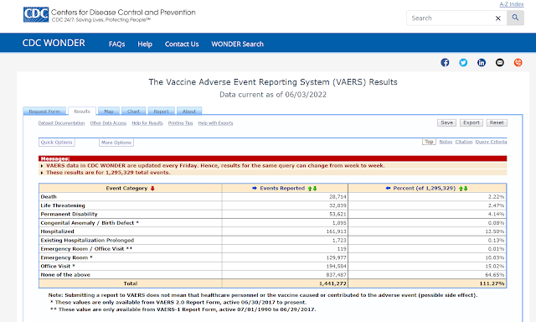536x322 pixels.
Task: Click blue right arrow before Events Reported
Action: click(x=255, y=188)
